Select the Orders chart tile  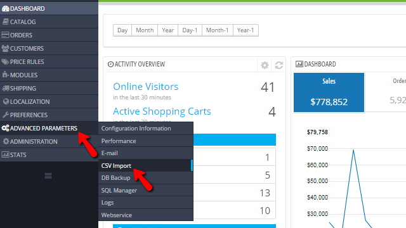[386, 92]
